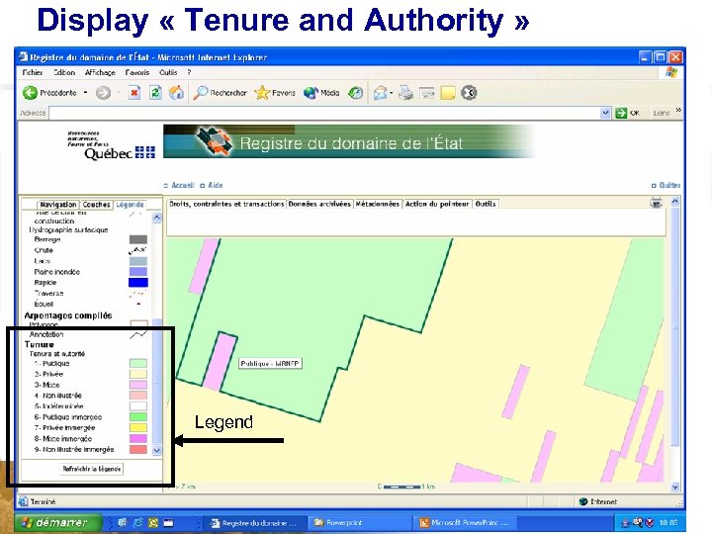This screenshot has width=712, height=534.
Task: Click the Rapide blue swatch
Action: pos(138,283)
